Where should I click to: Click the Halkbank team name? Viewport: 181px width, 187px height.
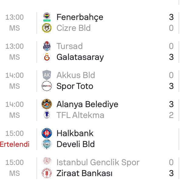click(x=75, y=133)
